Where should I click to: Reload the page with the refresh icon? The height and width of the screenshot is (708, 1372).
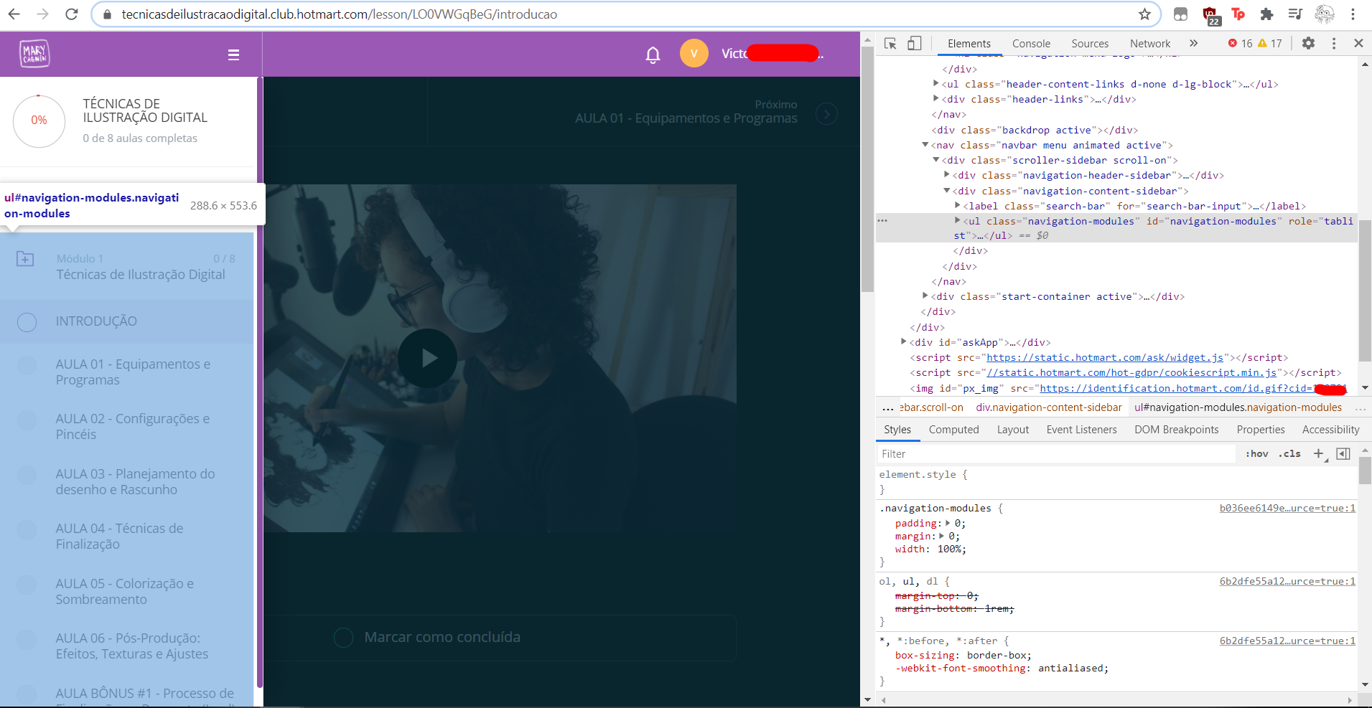(x=71, y=14)
